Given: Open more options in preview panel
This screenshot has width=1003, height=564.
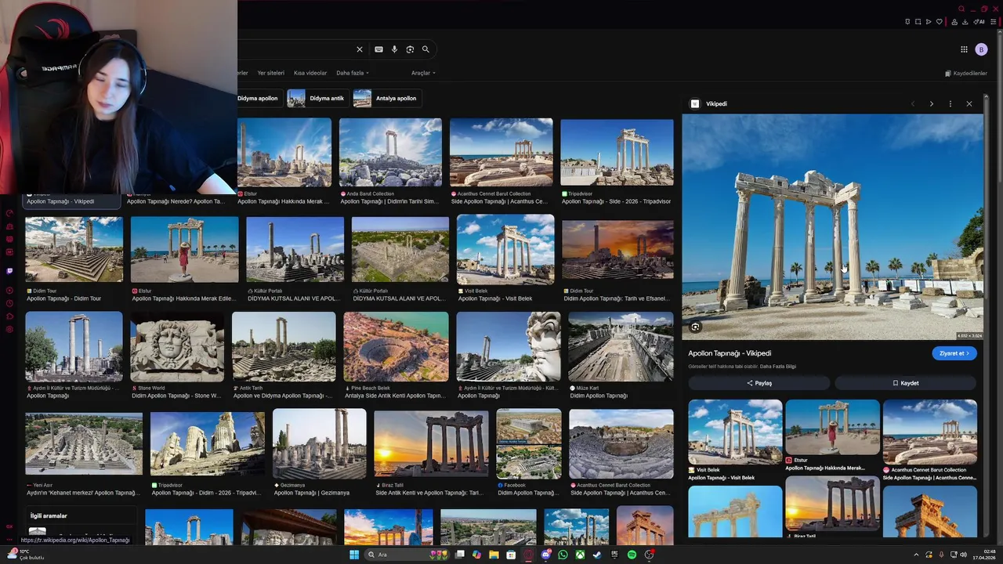Looking at the screenshot, I should click(950, 103).
